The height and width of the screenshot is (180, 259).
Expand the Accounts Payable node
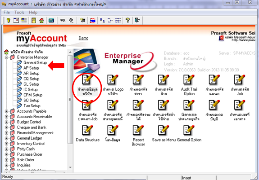click(x=6, y=111)
